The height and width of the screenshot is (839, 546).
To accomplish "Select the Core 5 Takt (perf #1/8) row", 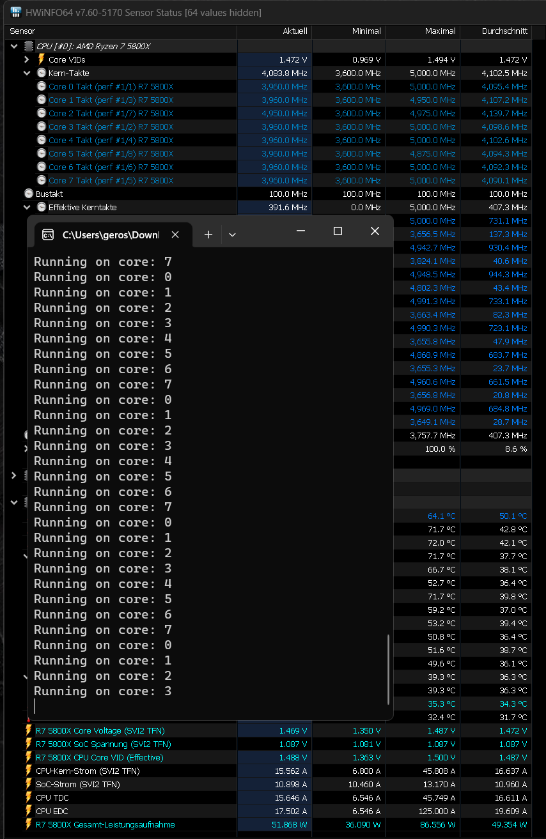I will click(269, 153).
